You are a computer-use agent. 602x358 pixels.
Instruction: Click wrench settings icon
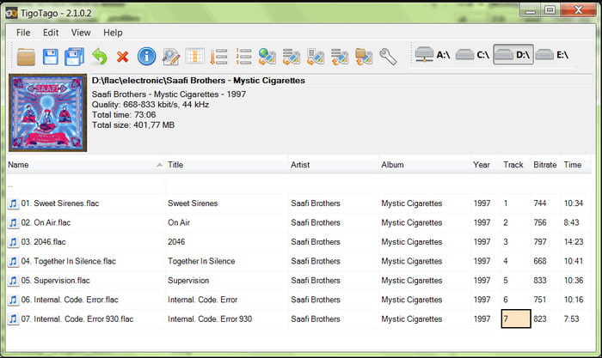click(x=388, y=57)
